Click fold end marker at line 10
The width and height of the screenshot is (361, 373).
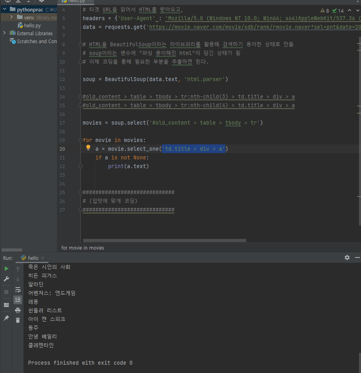[80, 62]
